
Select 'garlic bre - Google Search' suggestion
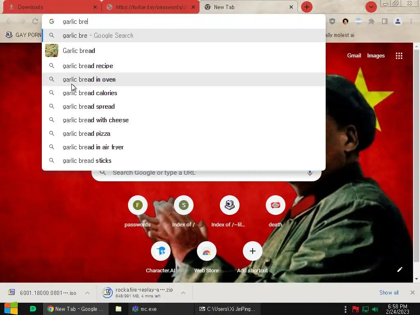[x=184, y=36]
